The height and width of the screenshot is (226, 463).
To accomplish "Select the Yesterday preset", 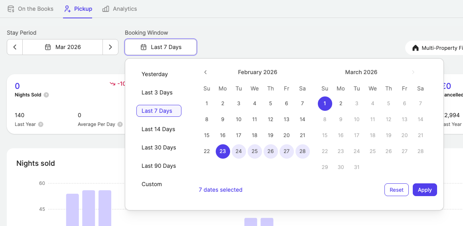I will tap(155, 74).
